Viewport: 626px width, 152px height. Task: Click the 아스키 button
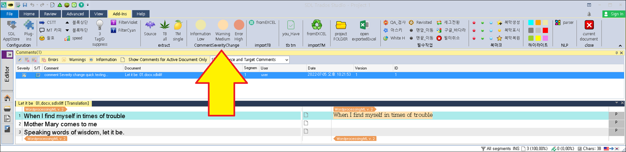point(393,30)
